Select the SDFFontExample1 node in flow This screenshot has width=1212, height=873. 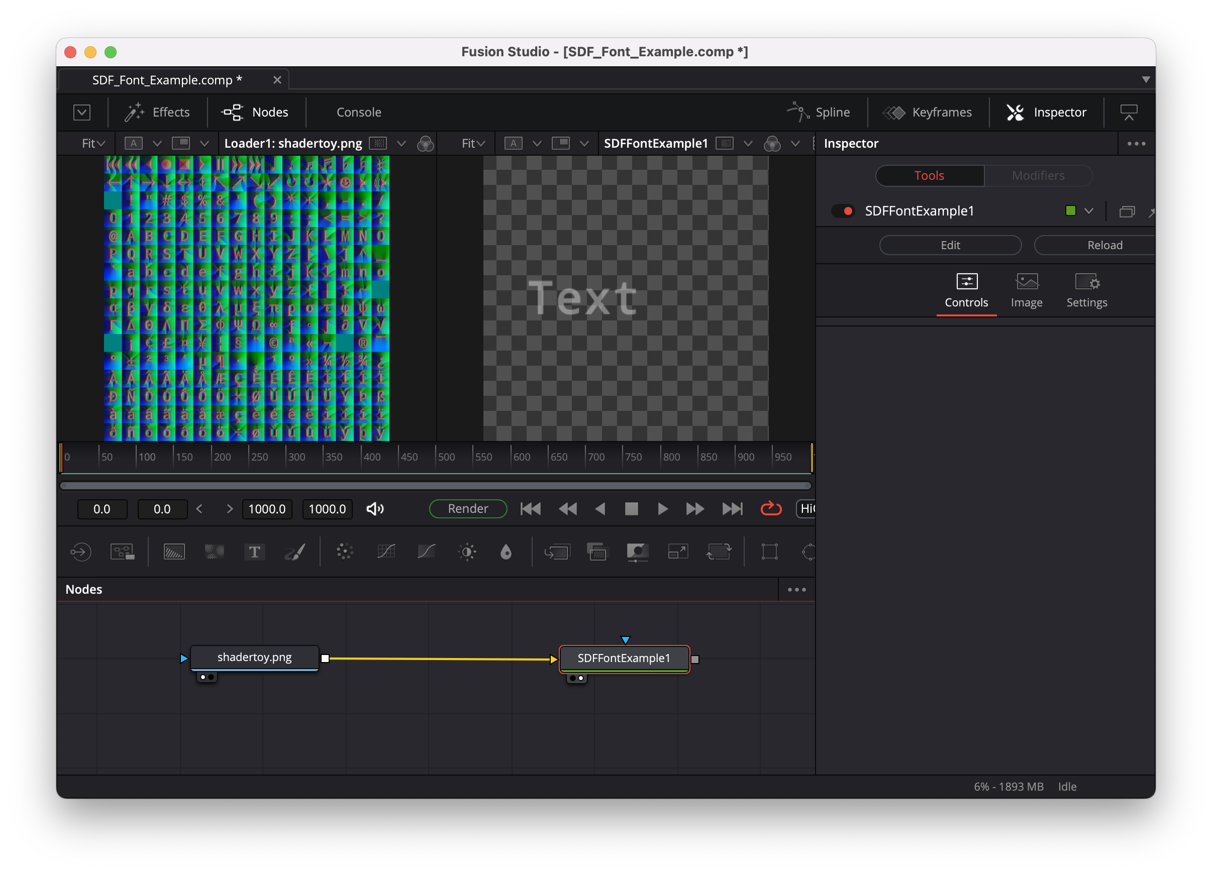[624, 659]
